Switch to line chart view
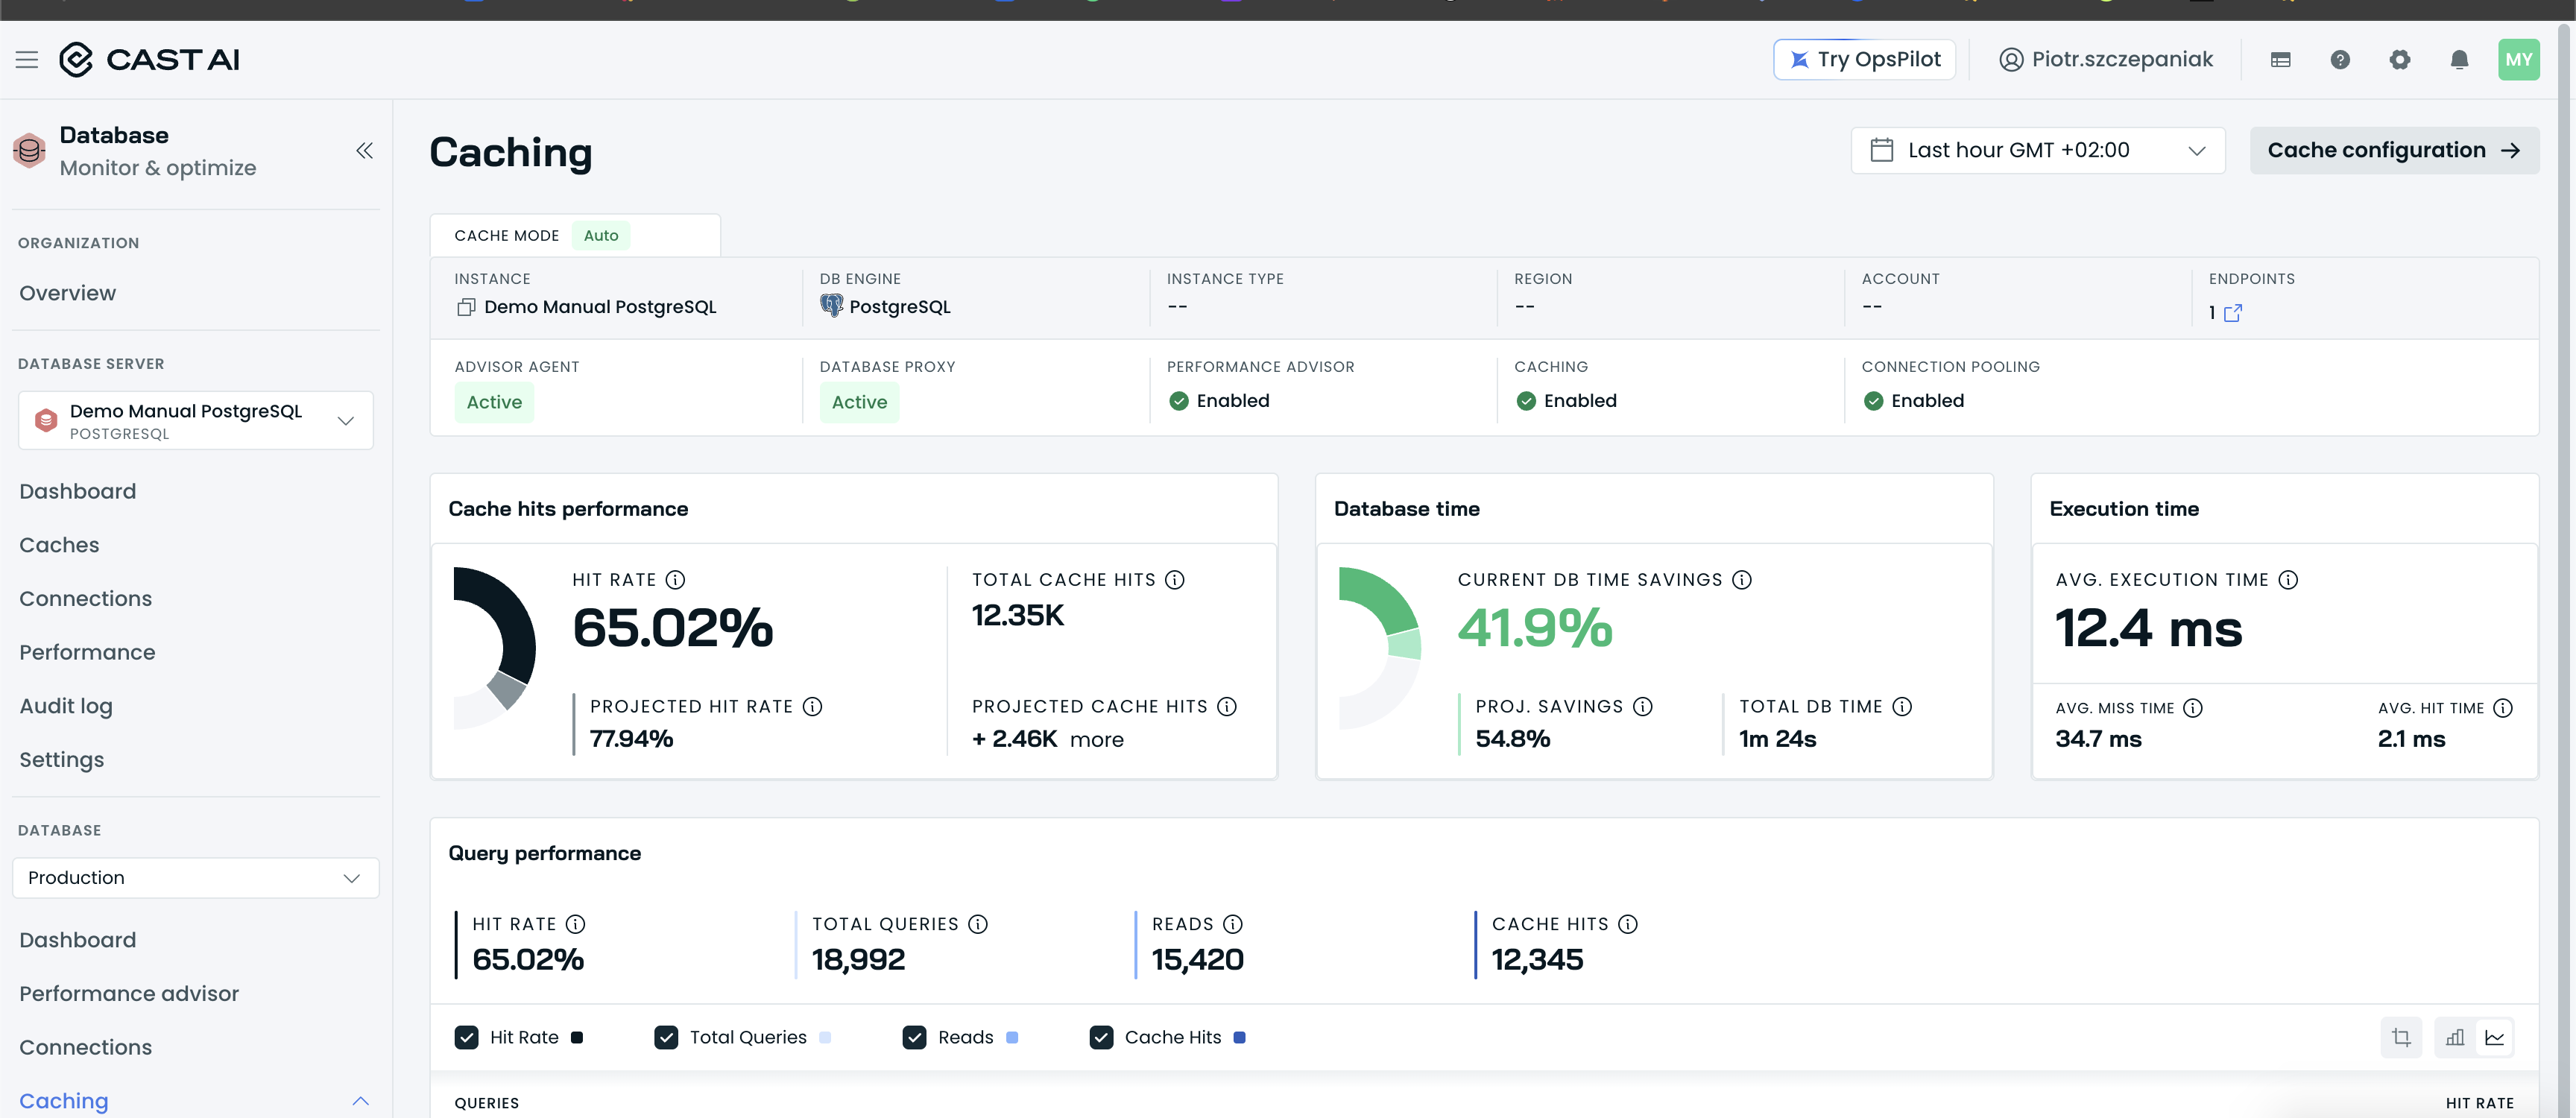Viewport: 2576px width, 1118px height. coord(2495,1038)
